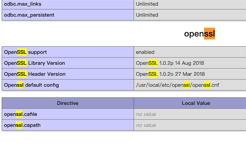246x152 pixels.
Task: Select the /usr/local/etc/openssl/openssl.cnf path
Action: pos(177,85)
